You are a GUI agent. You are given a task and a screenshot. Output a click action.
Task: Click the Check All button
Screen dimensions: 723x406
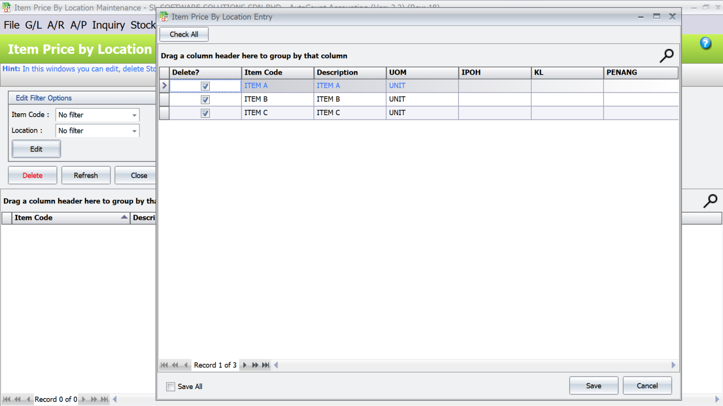coord(184,34)
